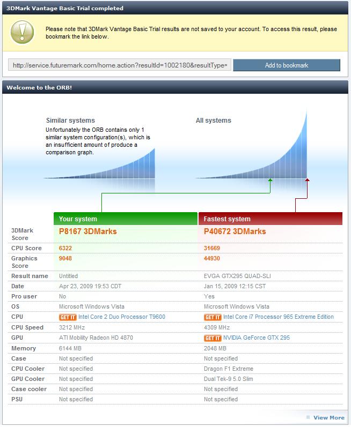Click the P8167 3DMarks score
The width and height of the screenshot is (351, 427).
pyautogui.click(x=88, y=231)
